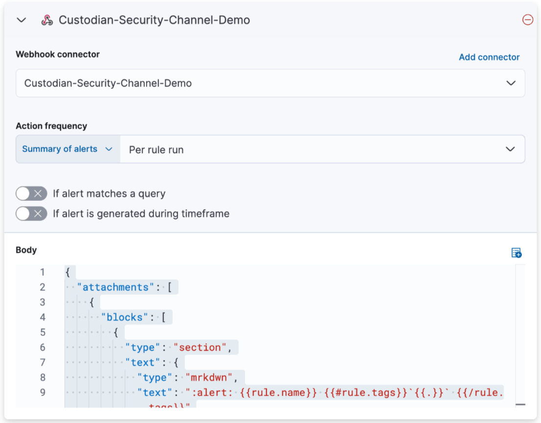Remove the Custodian-Security-Channel-Demo action
Image resolution: width=541 pixels, height=423 pixels.
[528, 20]
